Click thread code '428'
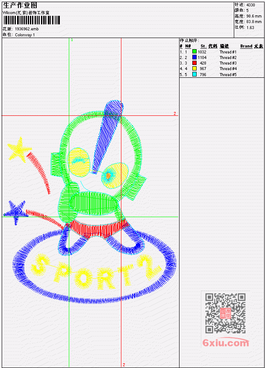This screenshot has height=368, width=265. click(x=203, y=63)
